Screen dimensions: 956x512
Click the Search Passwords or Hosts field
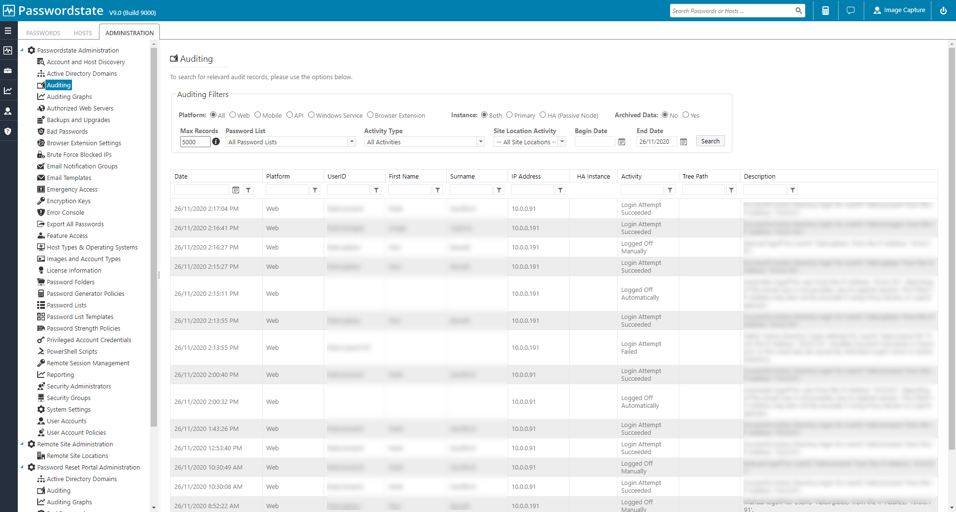(x=732, y=11)
